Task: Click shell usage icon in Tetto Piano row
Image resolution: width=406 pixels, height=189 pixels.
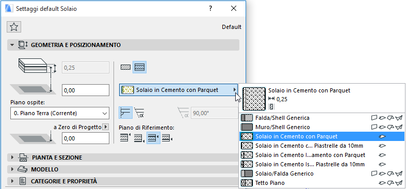Action: 399,183
